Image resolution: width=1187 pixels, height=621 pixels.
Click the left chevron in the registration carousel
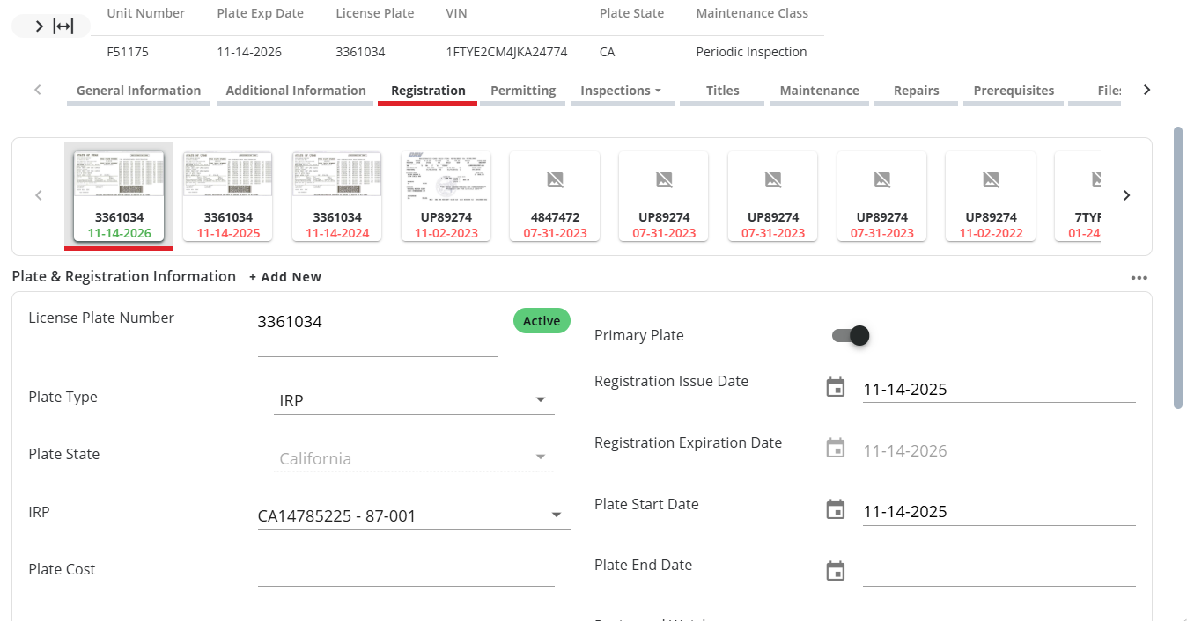(x=38, y=195)
